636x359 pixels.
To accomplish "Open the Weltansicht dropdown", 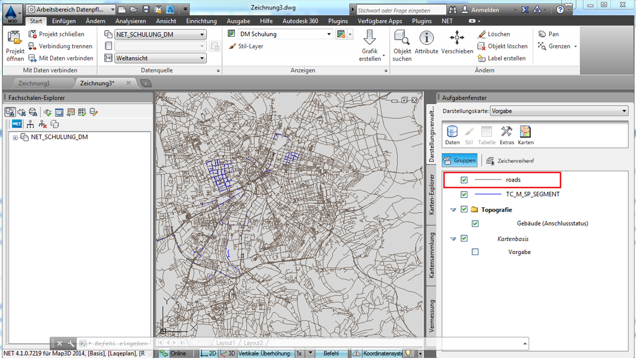I will tap(160, 58).
